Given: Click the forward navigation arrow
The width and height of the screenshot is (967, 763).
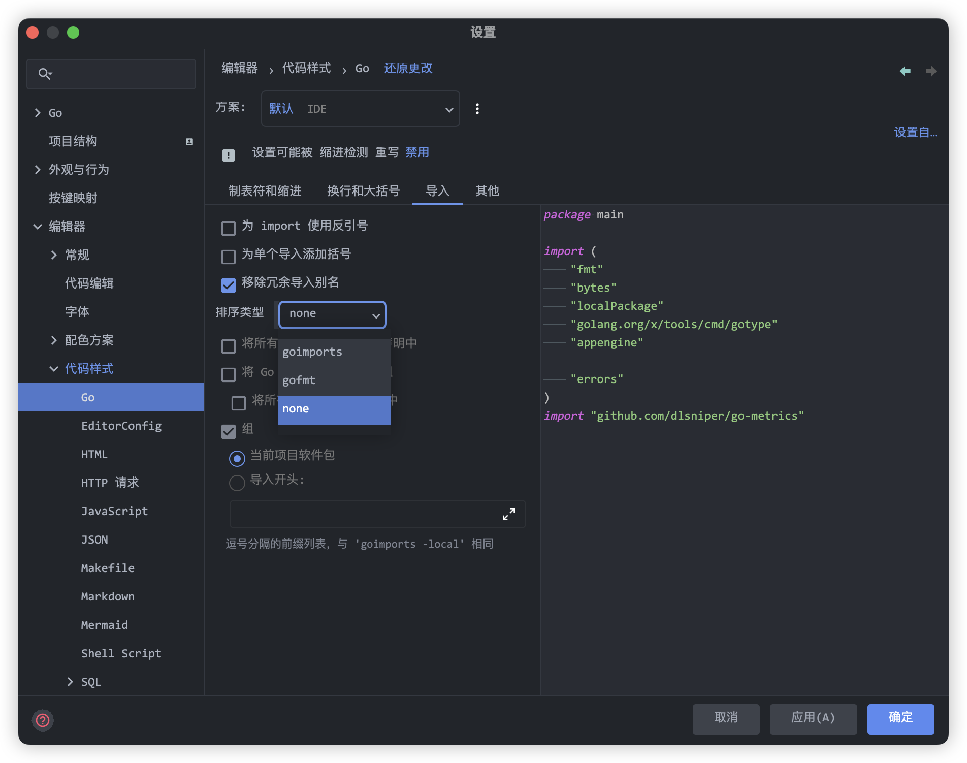Looking at the screenshot, I should [x=930, y=71].
